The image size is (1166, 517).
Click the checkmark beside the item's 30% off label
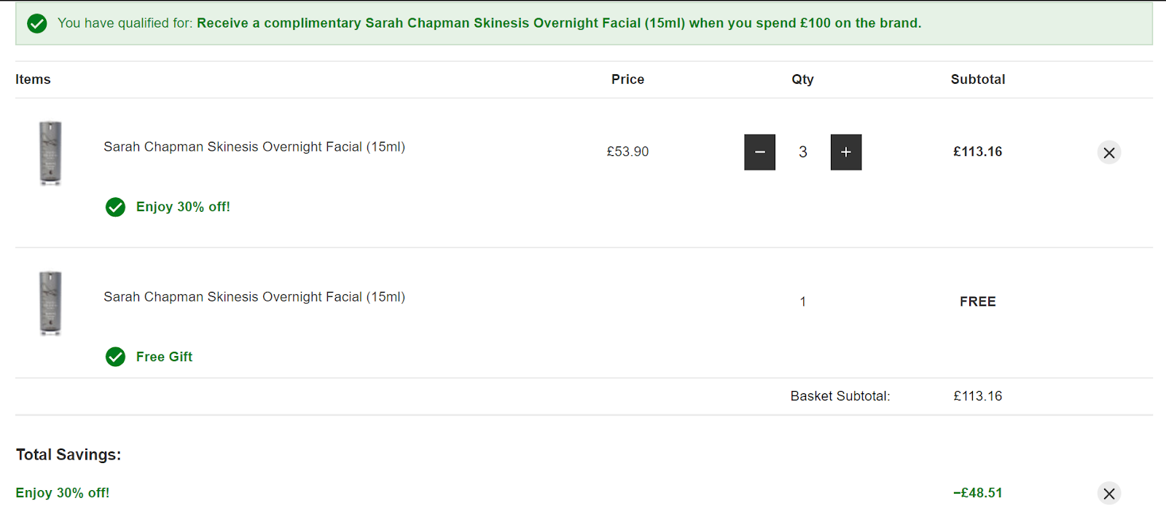coord(115,208)
